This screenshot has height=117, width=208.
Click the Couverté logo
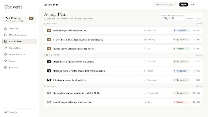coord(14,7)
